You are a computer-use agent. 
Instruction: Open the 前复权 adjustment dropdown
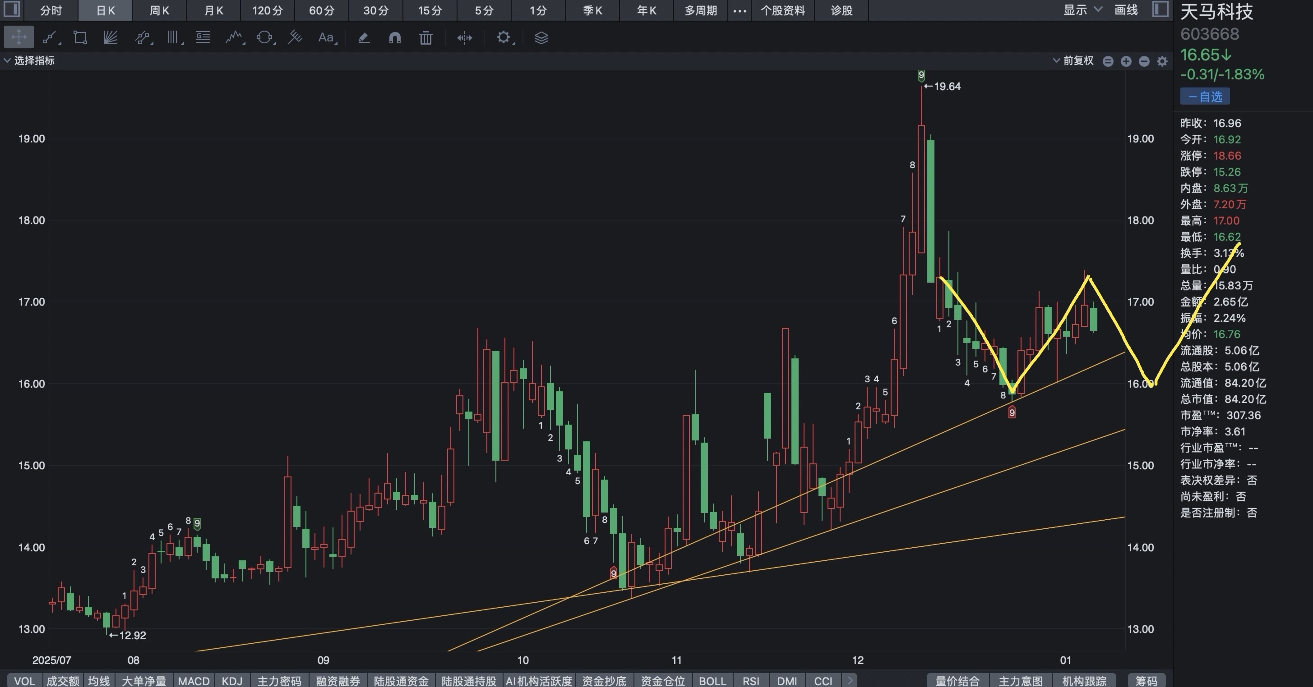(x=1073, y=61)
